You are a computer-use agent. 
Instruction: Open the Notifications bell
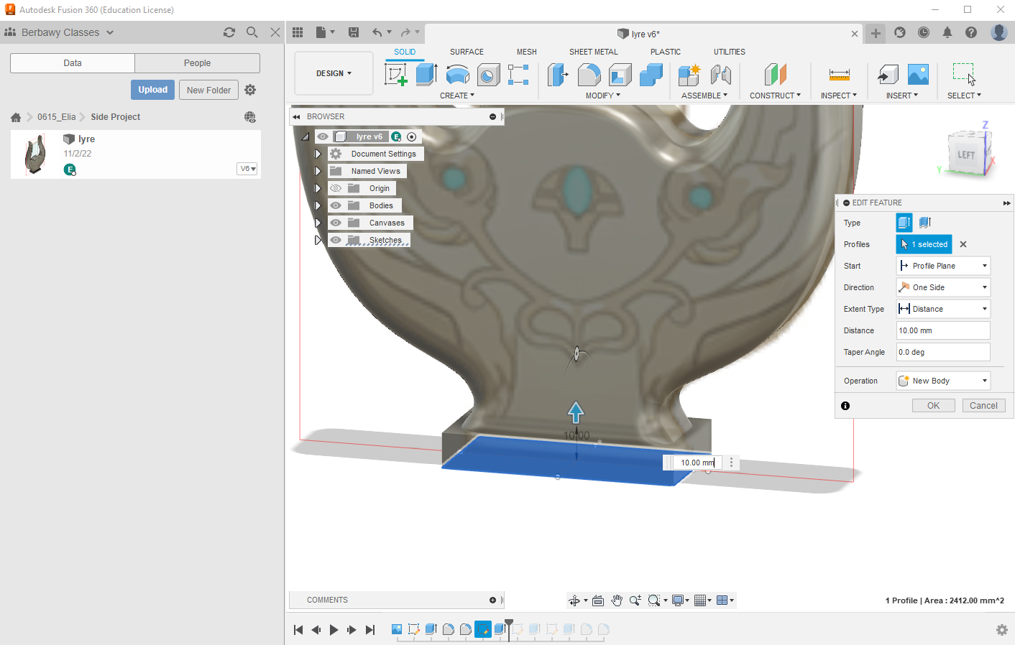[947, 32]
